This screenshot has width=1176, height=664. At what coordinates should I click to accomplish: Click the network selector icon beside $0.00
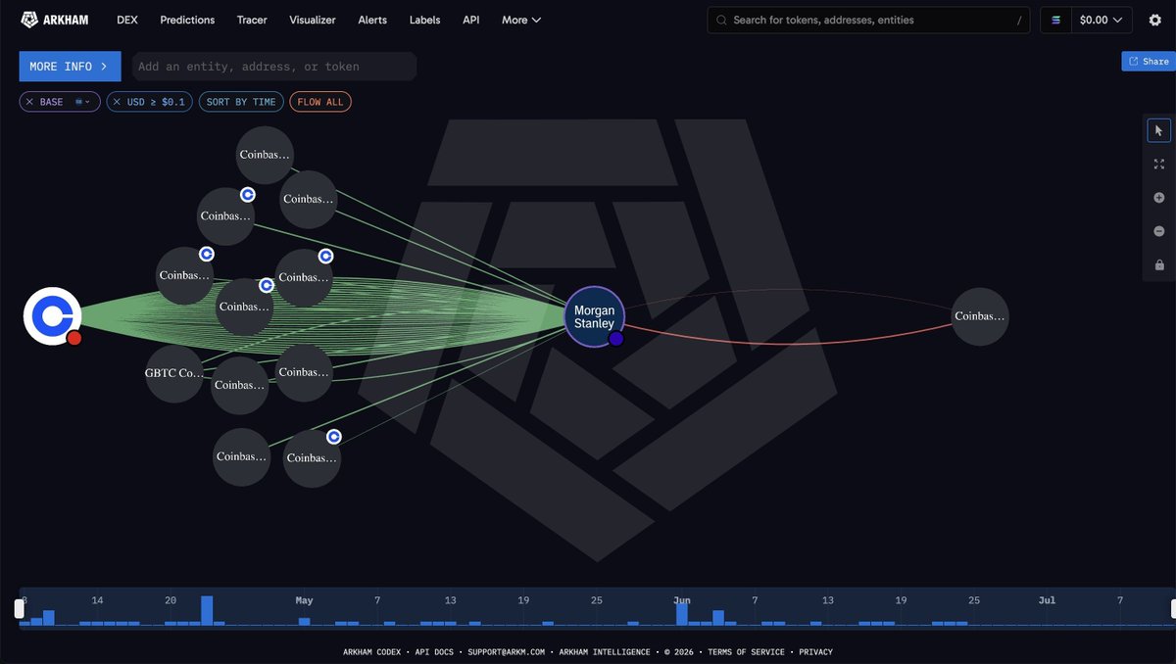1055,20
